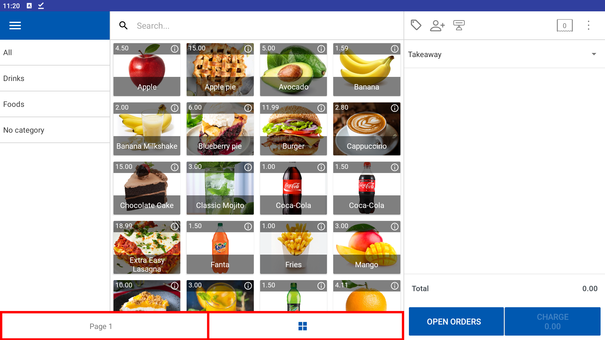Image resolution: width=605 pixels, height=340 pixels.
Task: Open the three-dot overflow menu
Action: (x=588, y=26)
